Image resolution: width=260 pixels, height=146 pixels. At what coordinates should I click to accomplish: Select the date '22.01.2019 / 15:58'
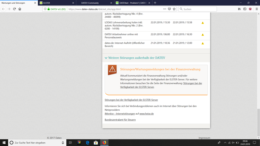(182, 22)
